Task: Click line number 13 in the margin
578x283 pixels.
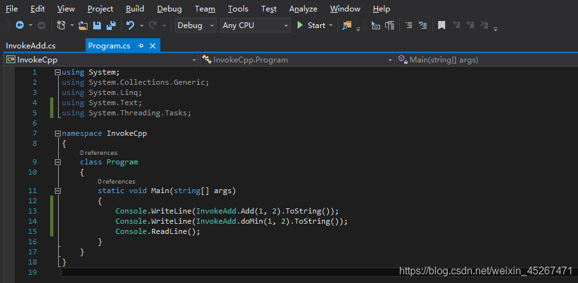Action: [x=33, y=211]
